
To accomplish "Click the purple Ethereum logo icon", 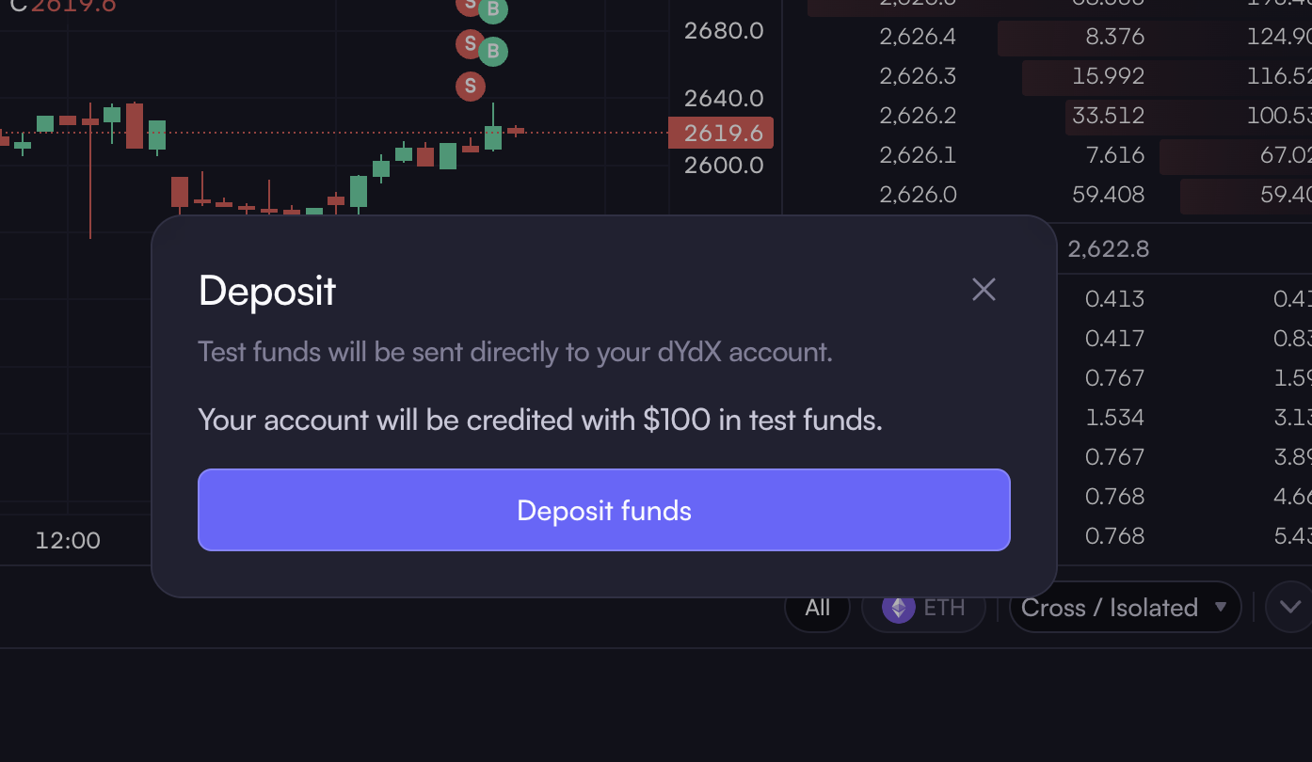I will click(x=898, y=608).
